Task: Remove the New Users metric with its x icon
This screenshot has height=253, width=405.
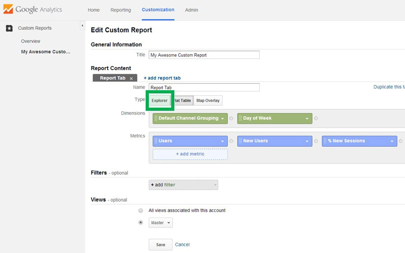Action: pos(316,141)
